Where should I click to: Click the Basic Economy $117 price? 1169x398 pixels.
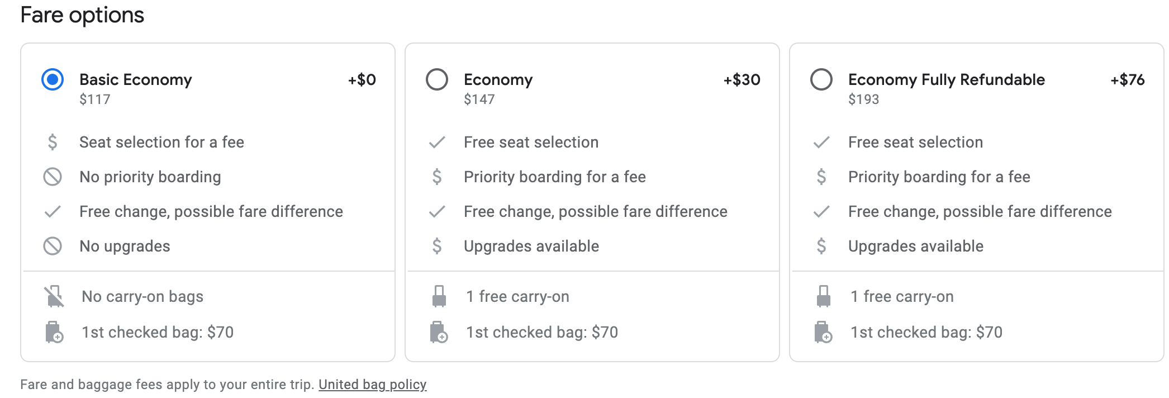coord(95,99)
